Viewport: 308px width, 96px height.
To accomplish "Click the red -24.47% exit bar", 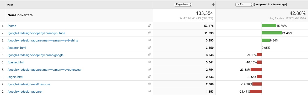I will coord(256,91).
